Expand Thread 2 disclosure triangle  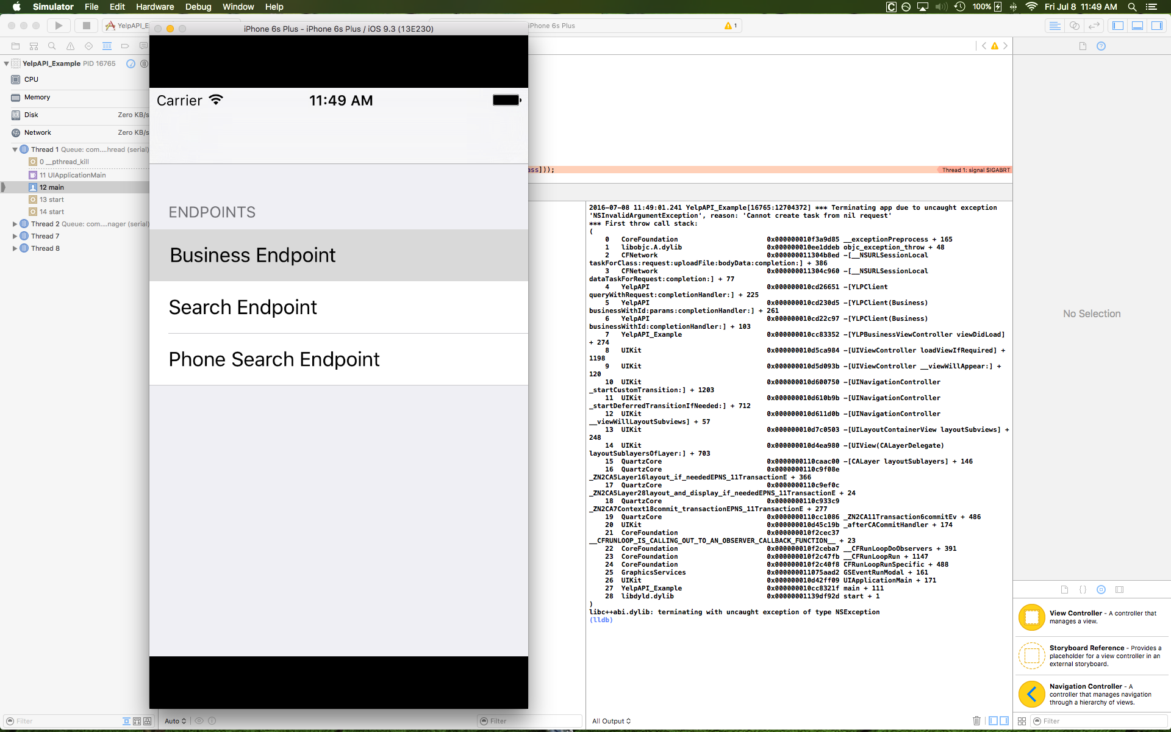click(15, 224)
